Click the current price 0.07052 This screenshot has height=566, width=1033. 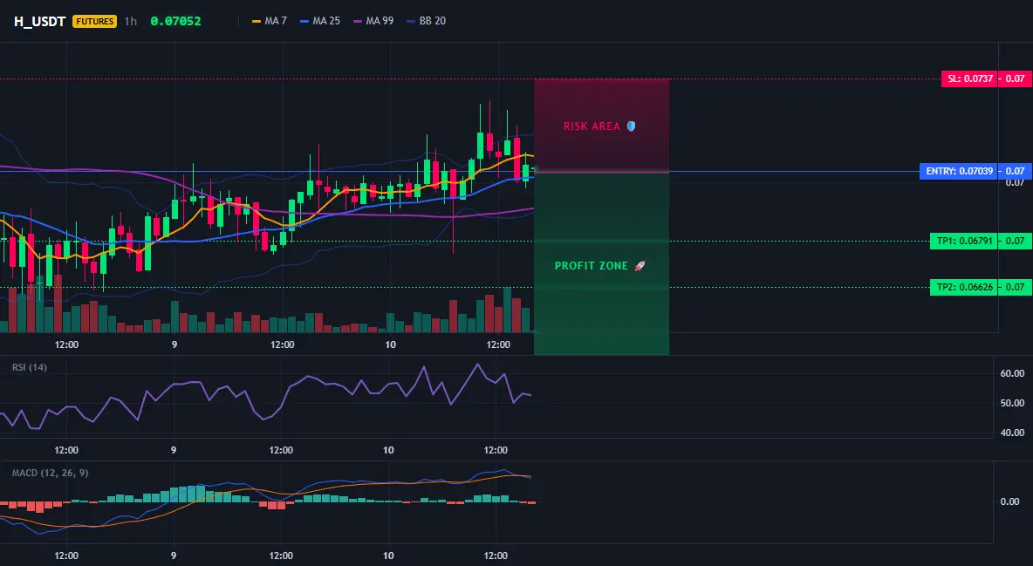(175, 21)
